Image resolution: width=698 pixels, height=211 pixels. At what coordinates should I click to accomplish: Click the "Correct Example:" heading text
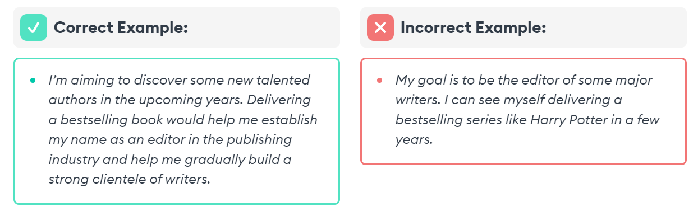tap(121, 27)
